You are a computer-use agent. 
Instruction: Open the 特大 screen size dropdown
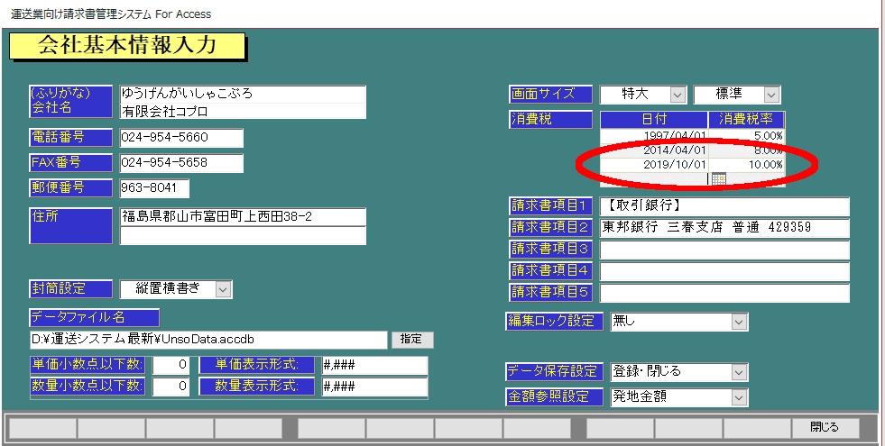tap(678, 95)
